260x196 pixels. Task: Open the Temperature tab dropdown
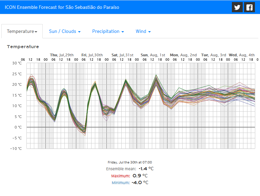click(x=22, y=31)
